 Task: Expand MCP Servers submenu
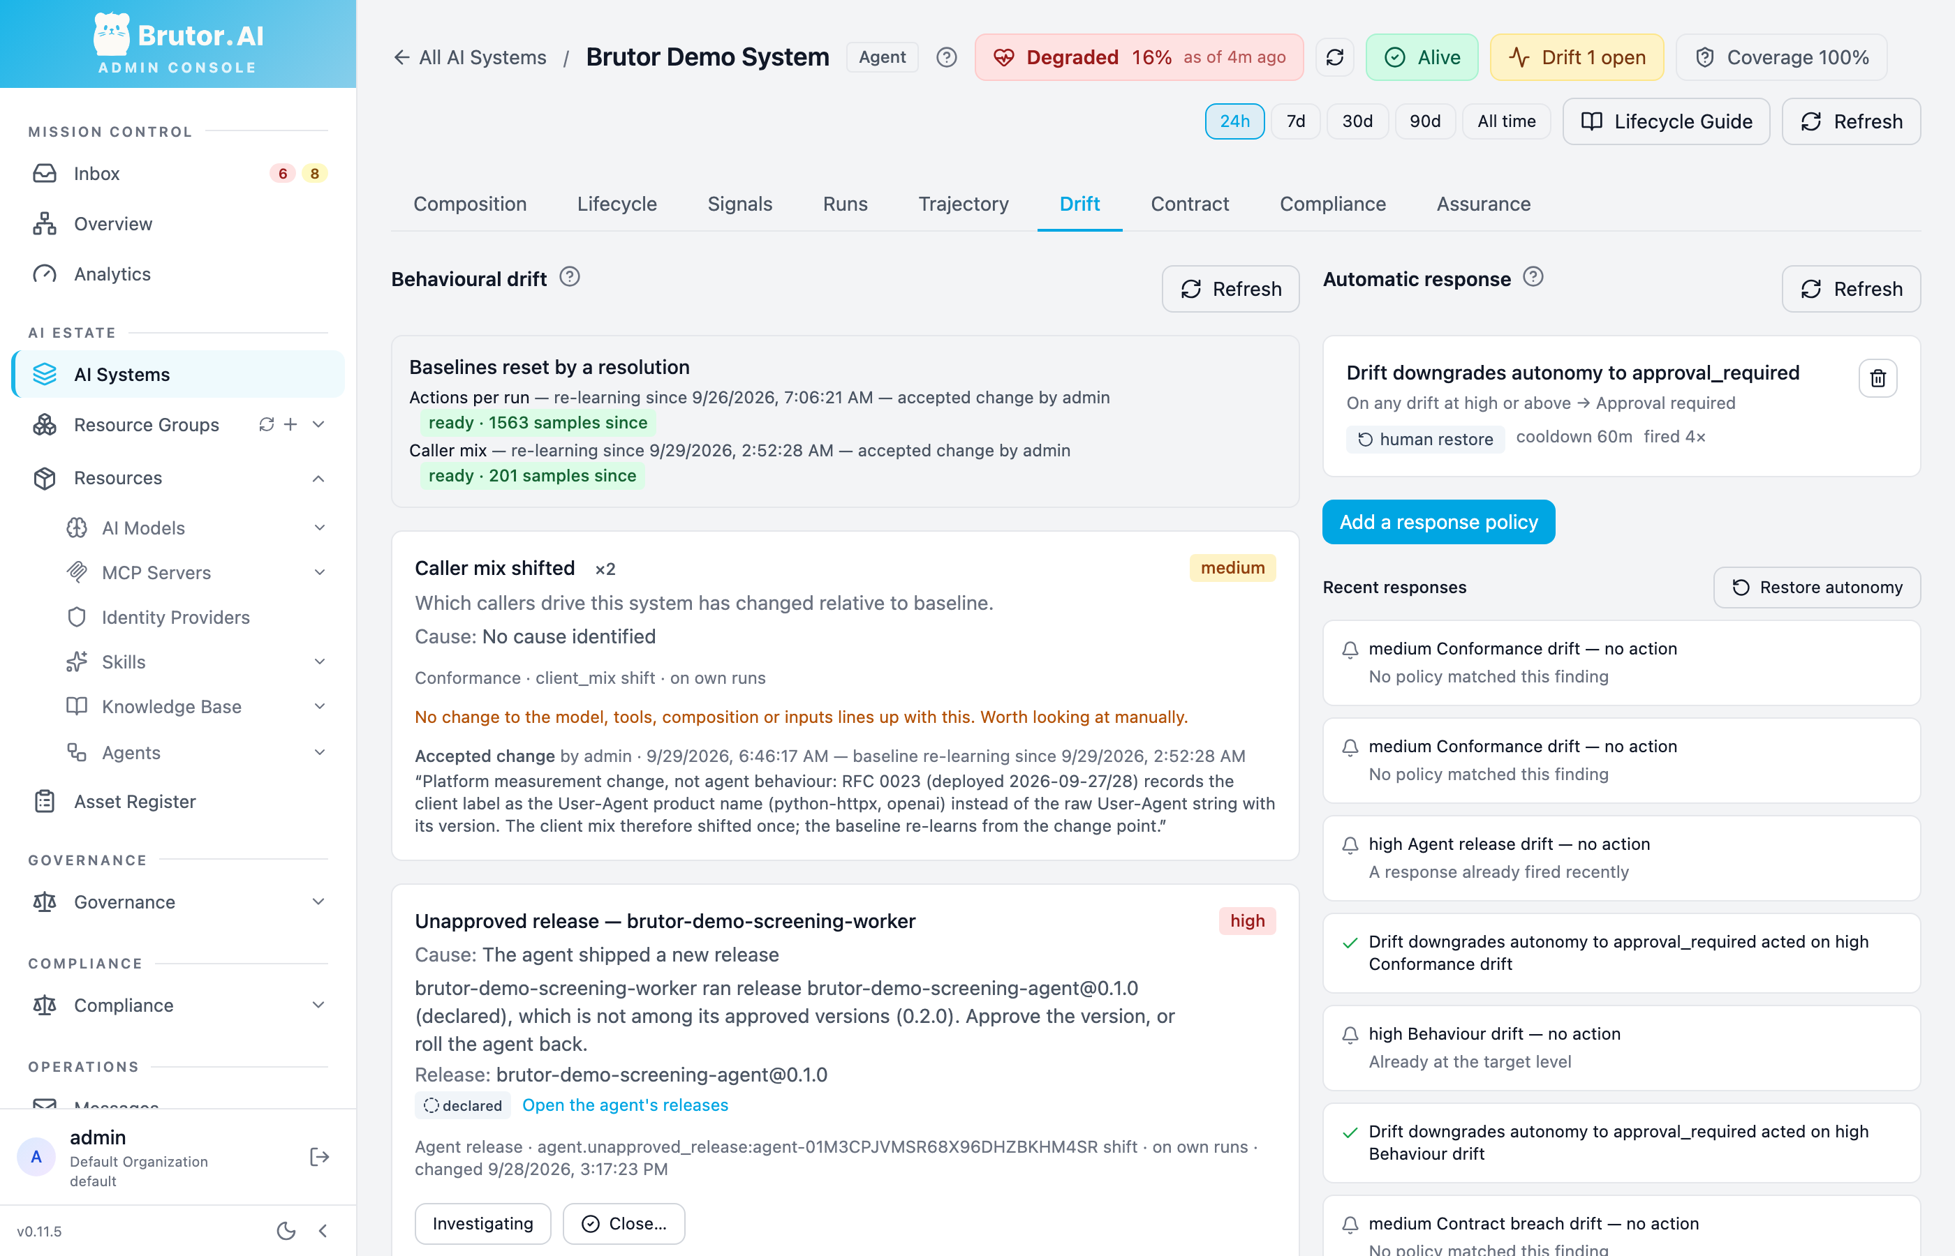pyautogui.click(x=320, y=573)
